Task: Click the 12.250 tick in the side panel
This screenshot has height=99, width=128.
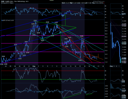Action: [124, 21]
